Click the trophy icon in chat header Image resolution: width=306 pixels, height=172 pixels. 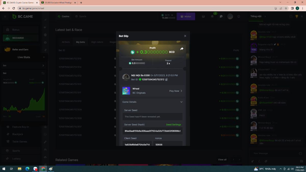point(297,16)
